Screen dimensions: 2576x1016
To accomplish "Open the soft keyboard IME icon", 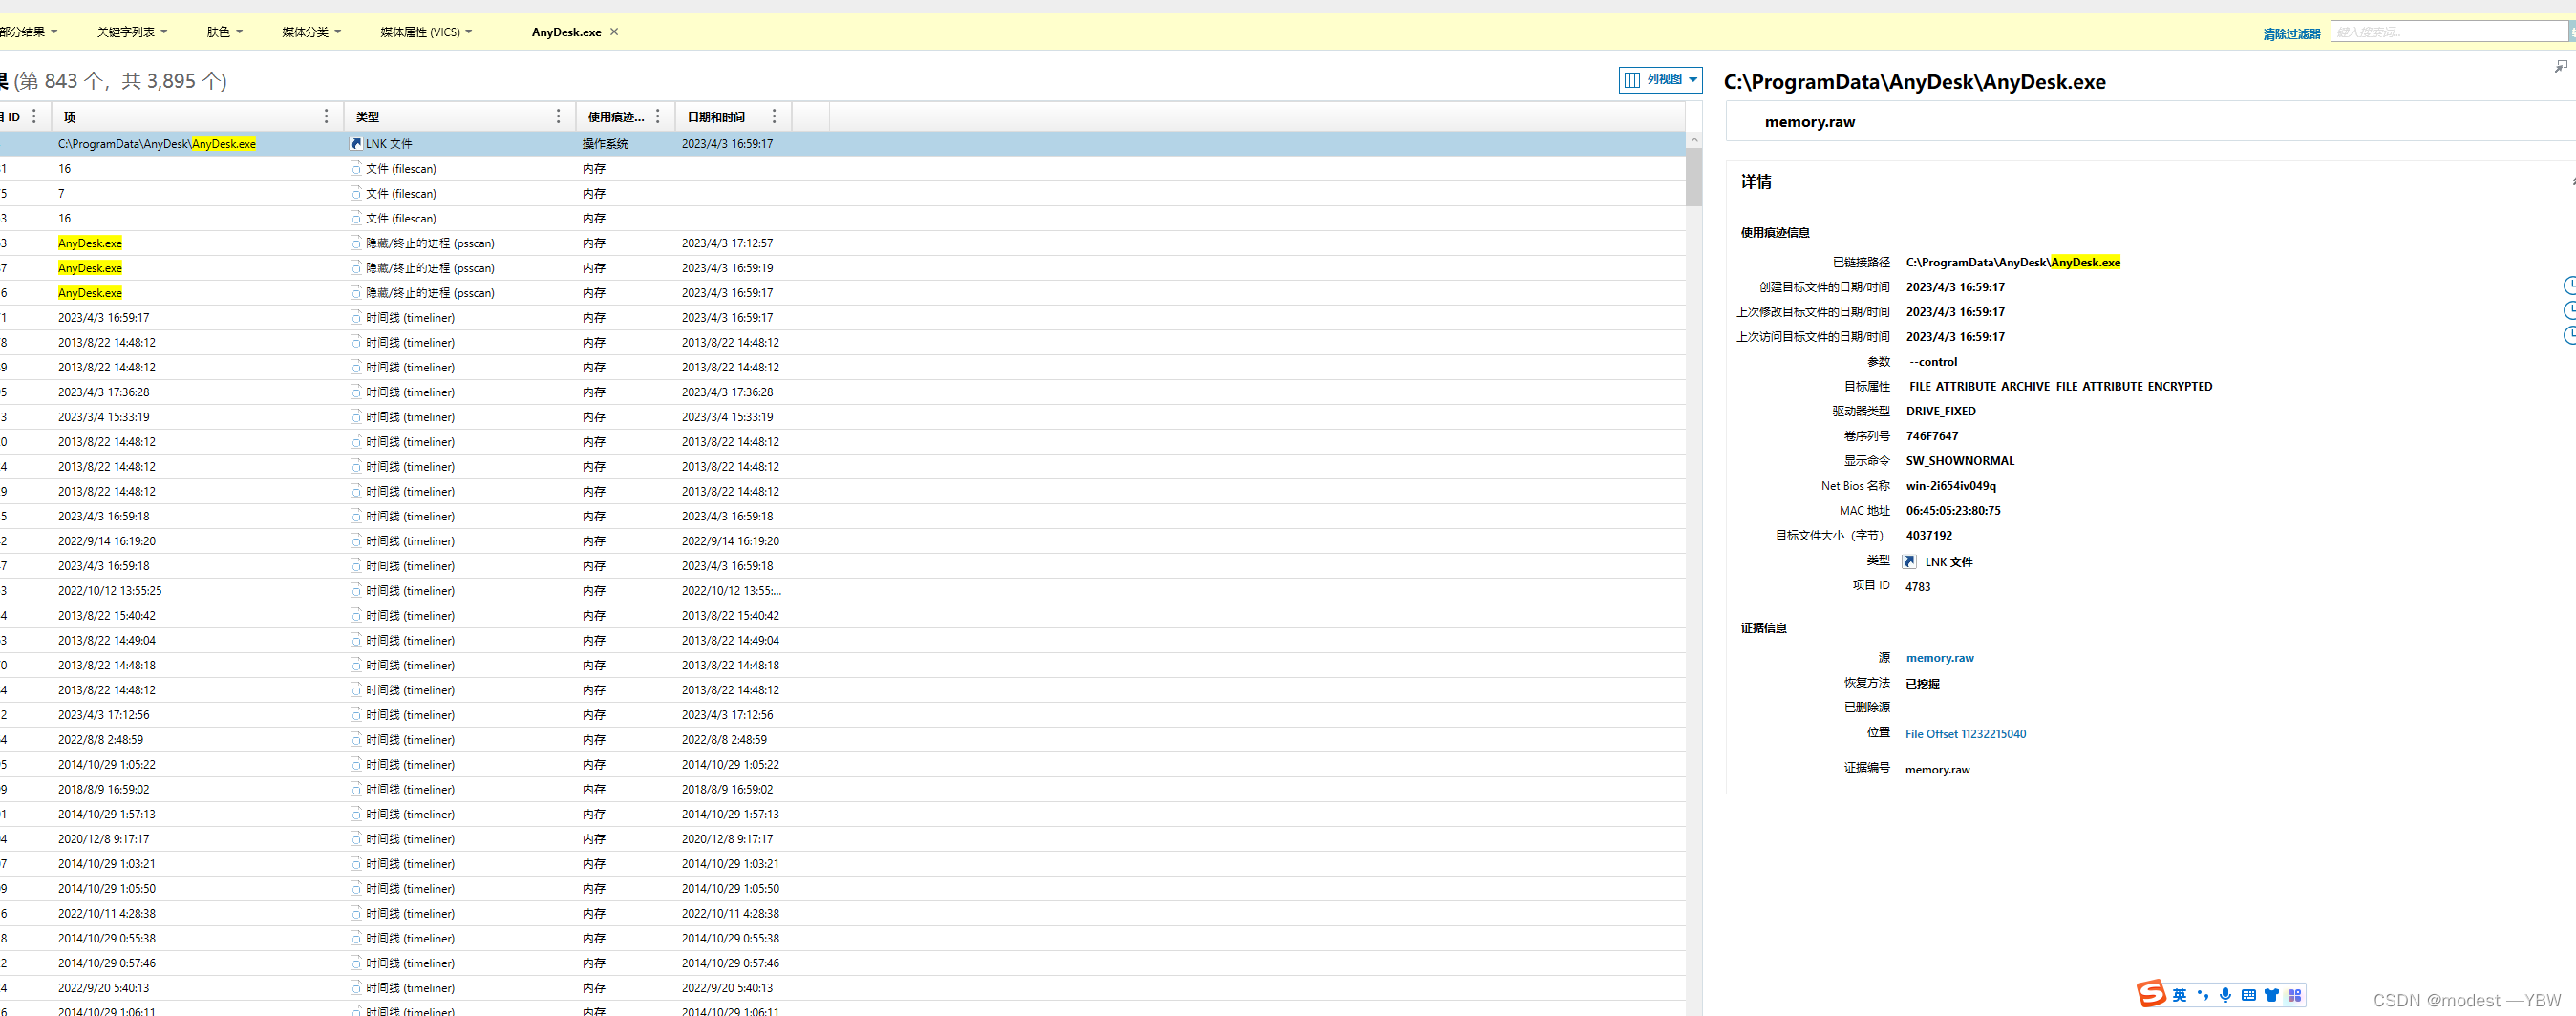I will point(2248,995).
